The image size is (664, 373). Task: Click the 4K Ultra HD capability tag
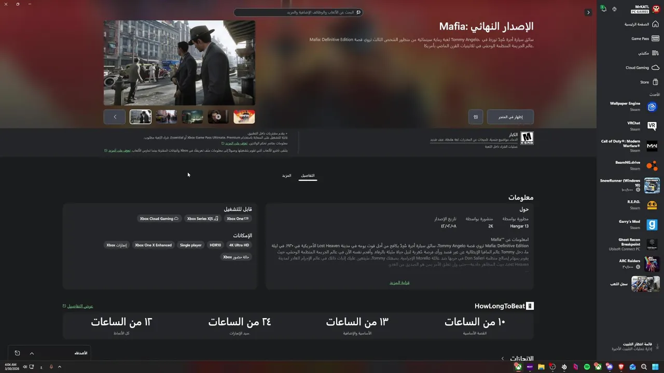pos(239,245)
